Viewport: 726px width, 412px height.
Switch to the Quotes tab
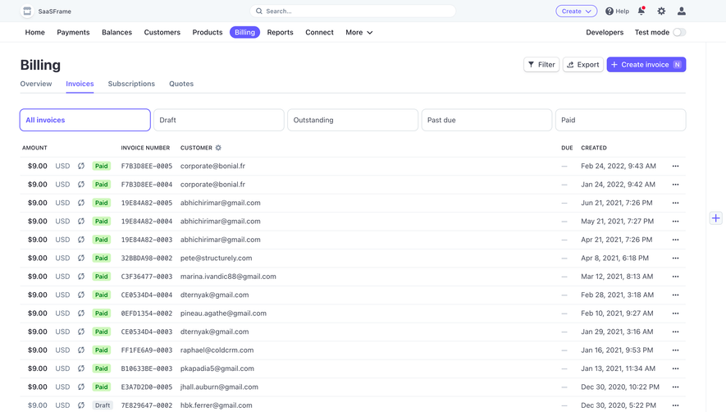(x=181, y=84)
